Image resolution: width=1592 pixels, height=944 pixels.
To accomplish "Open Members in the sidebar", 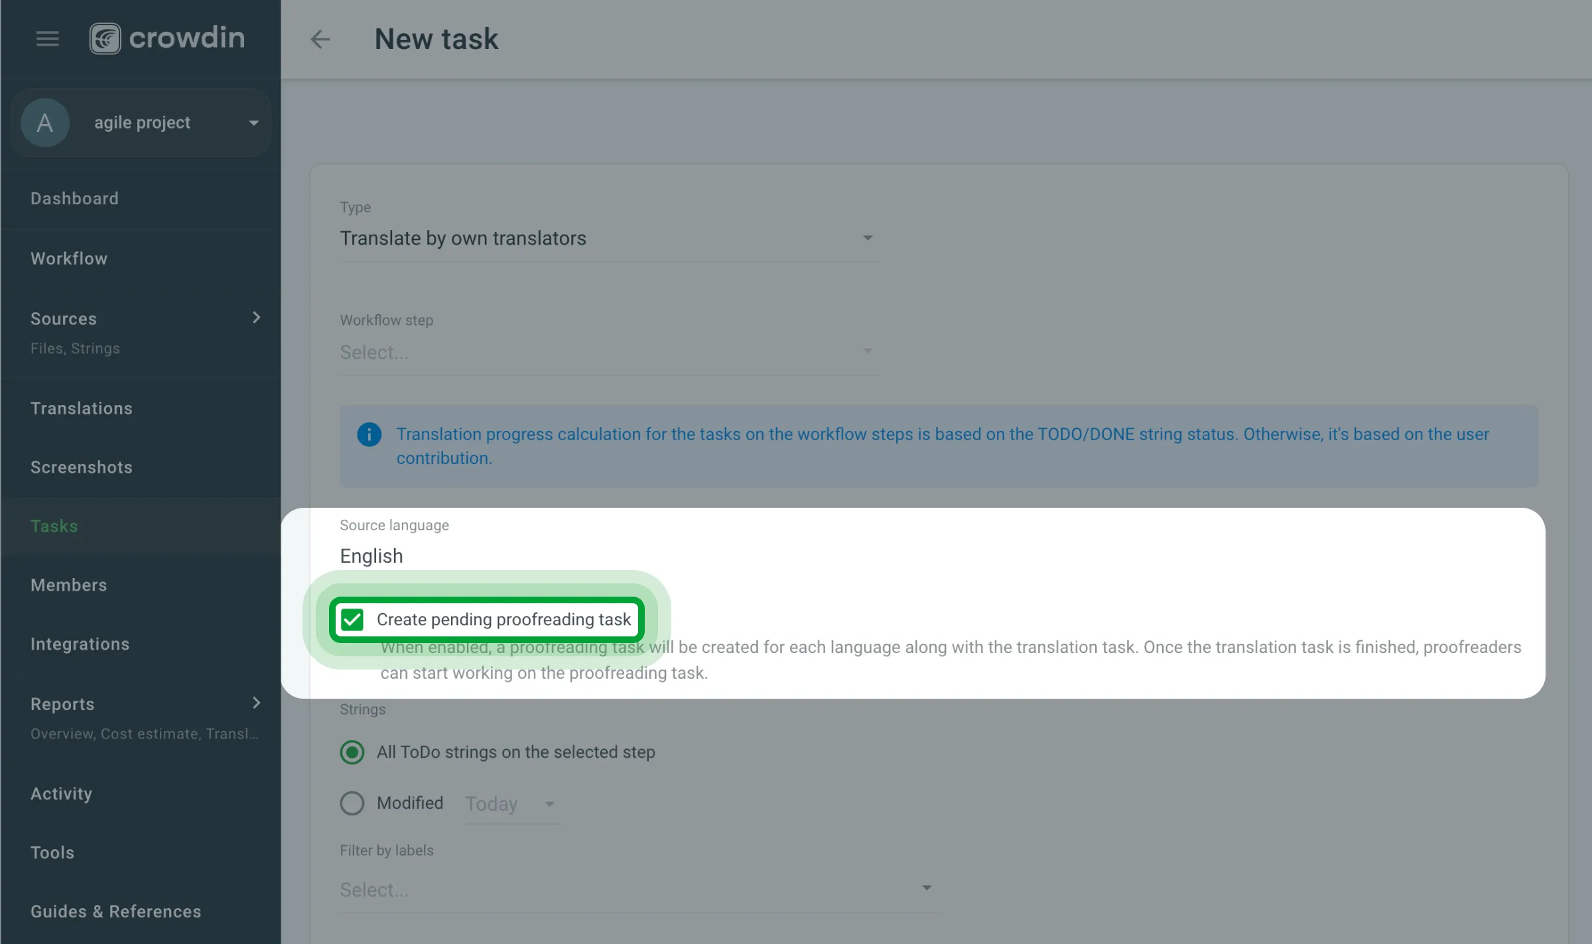I will pos(68,585).
